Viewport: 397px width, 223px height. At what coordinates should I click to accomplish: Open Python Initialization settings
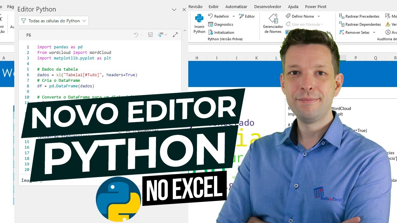(x=221, y=32)
